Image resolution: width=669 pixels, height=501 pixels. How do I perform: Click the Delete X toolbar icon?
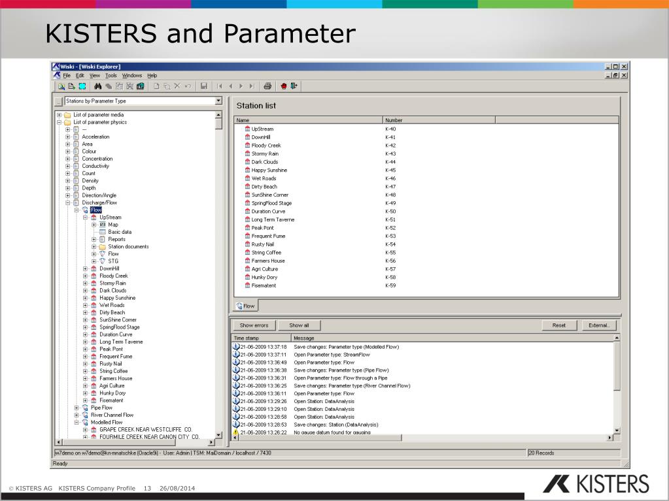(x=177, y=86)
